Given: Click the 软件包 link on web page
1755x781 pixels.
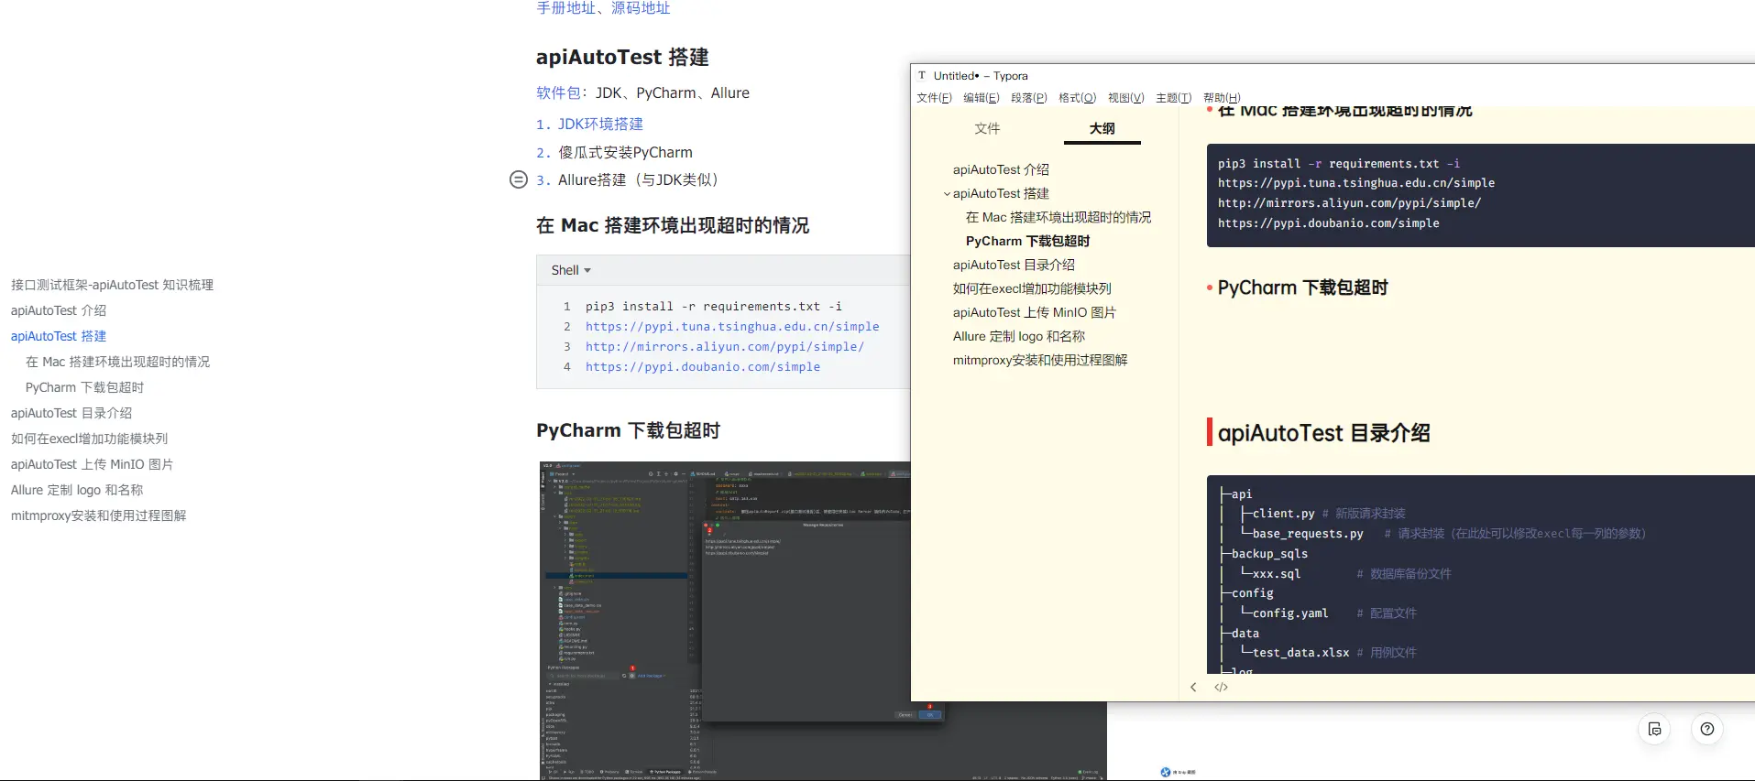Looking at the screenshot, I should [x=558, y=92].
